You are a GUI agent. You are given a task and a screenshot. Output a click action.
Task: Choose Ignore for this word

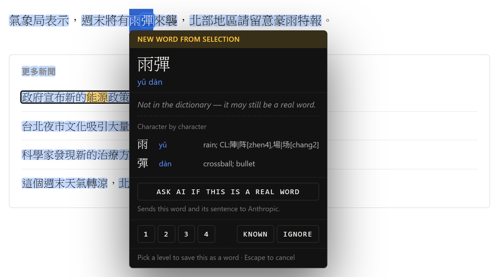pyautogui.click(x=298, y=234)
